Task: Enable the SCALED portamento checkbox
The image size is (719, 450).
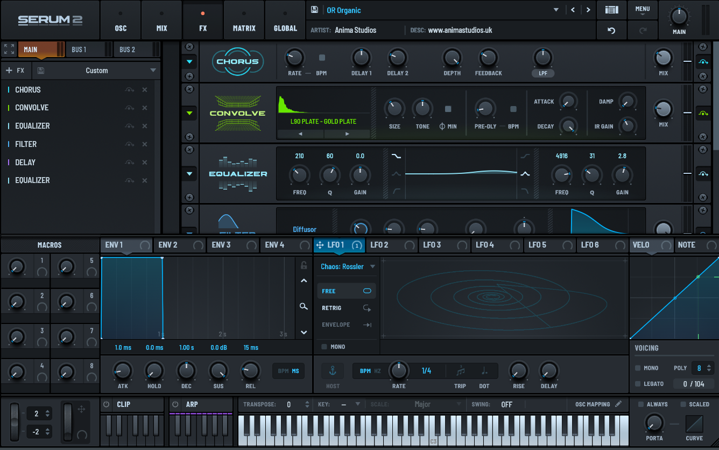Action: (683, 404)
